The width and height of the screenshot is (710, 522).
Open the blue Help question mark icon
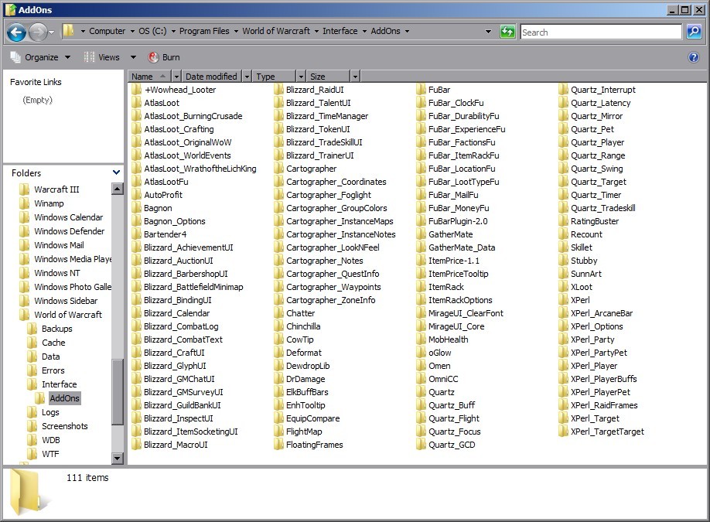click(693, 57)
